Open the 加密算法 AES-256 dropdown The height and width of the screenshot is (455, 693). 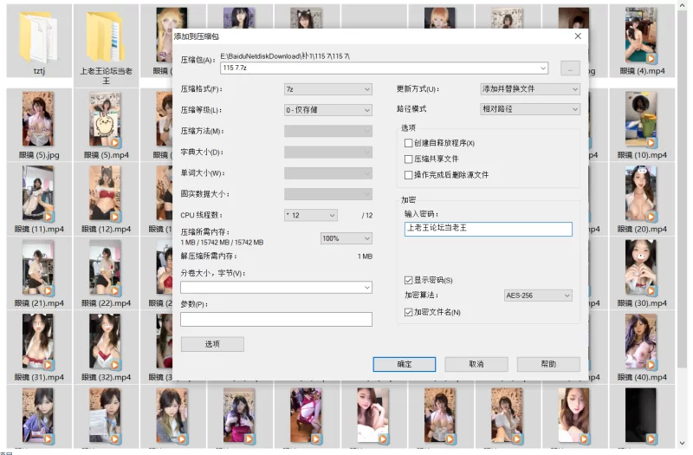[x=538, y=296]
